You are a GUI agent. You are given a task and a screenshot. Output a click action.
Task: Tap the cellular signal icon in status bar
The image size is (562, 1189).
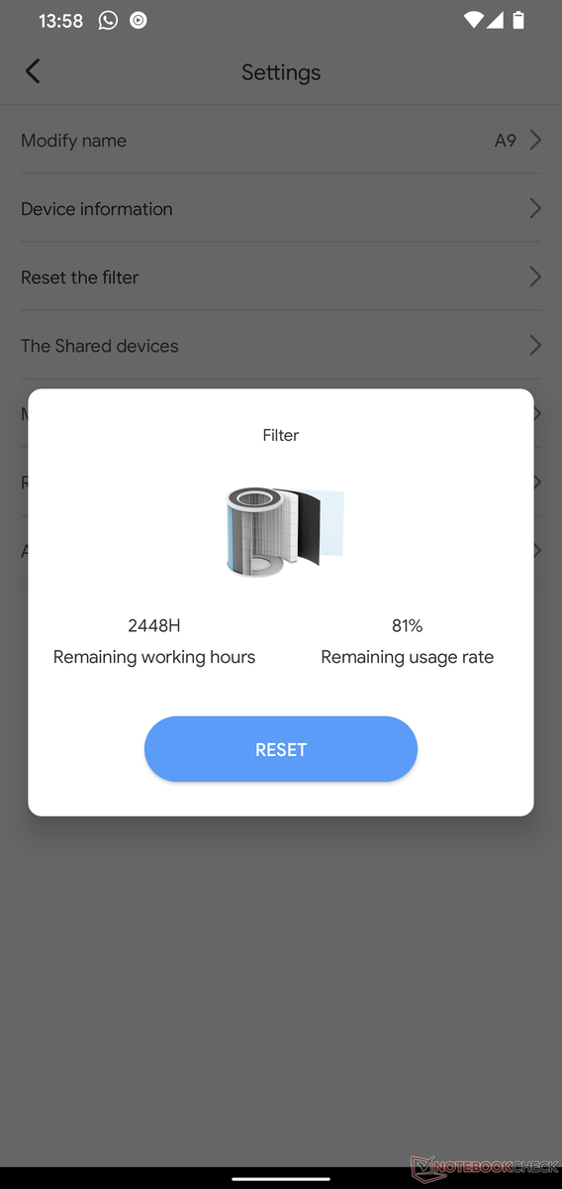tap(496, 20)
